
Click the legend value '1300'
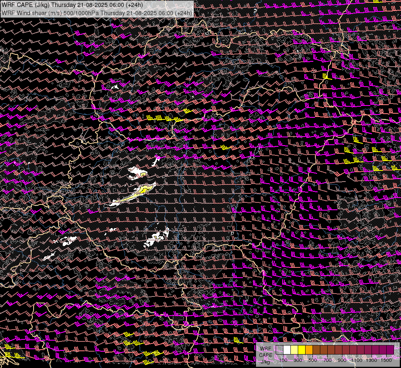point(372,360)
